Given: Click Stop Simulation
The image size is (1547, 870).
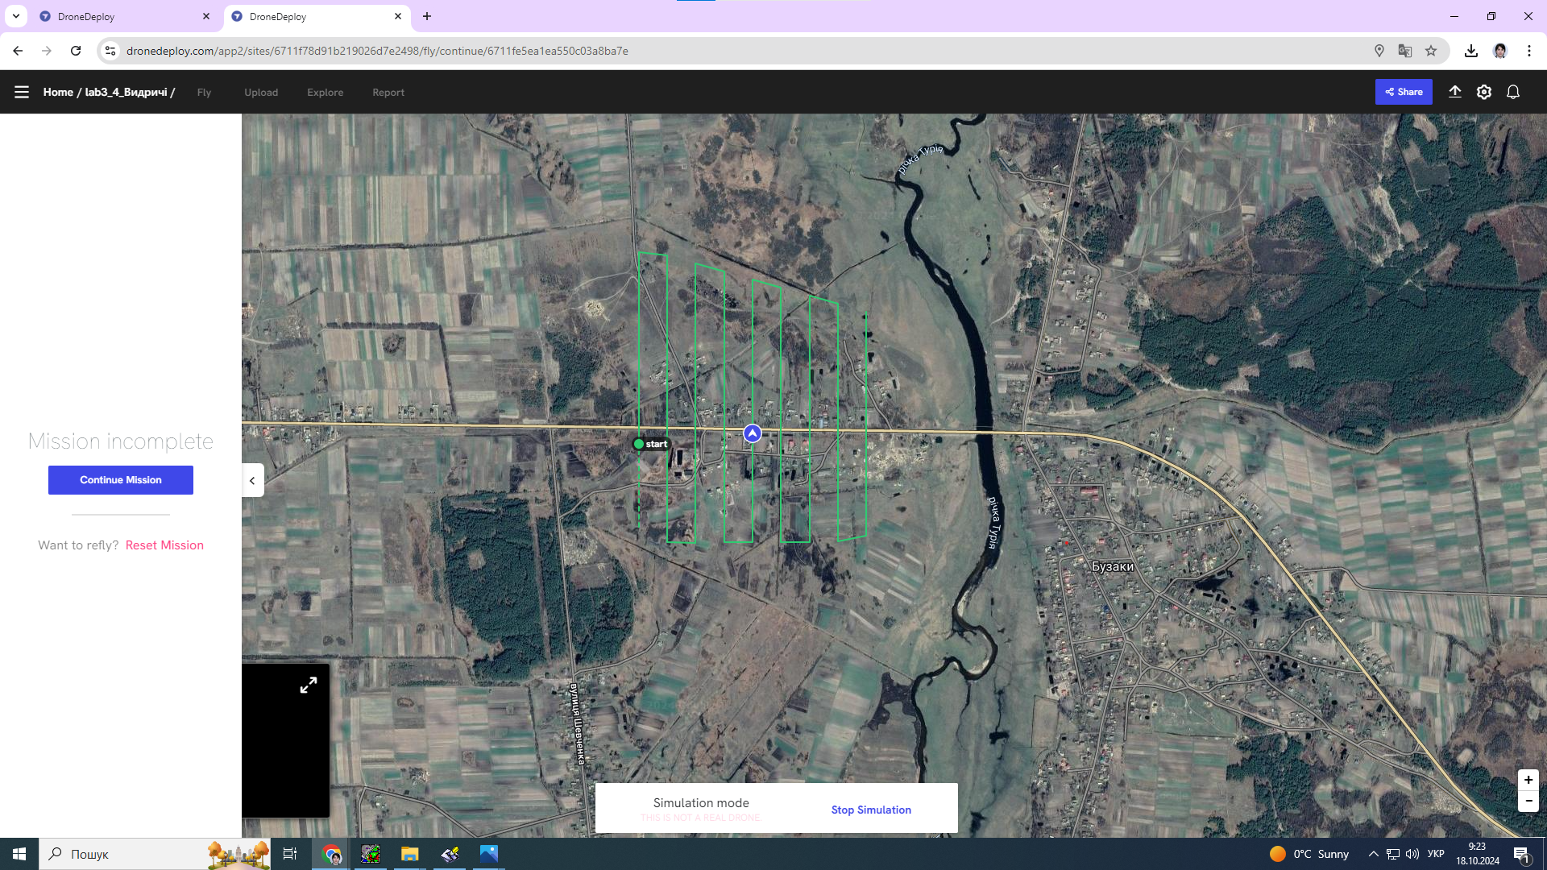Looking at the screenshot, I should pyautogui.click(x=871, y=810).
